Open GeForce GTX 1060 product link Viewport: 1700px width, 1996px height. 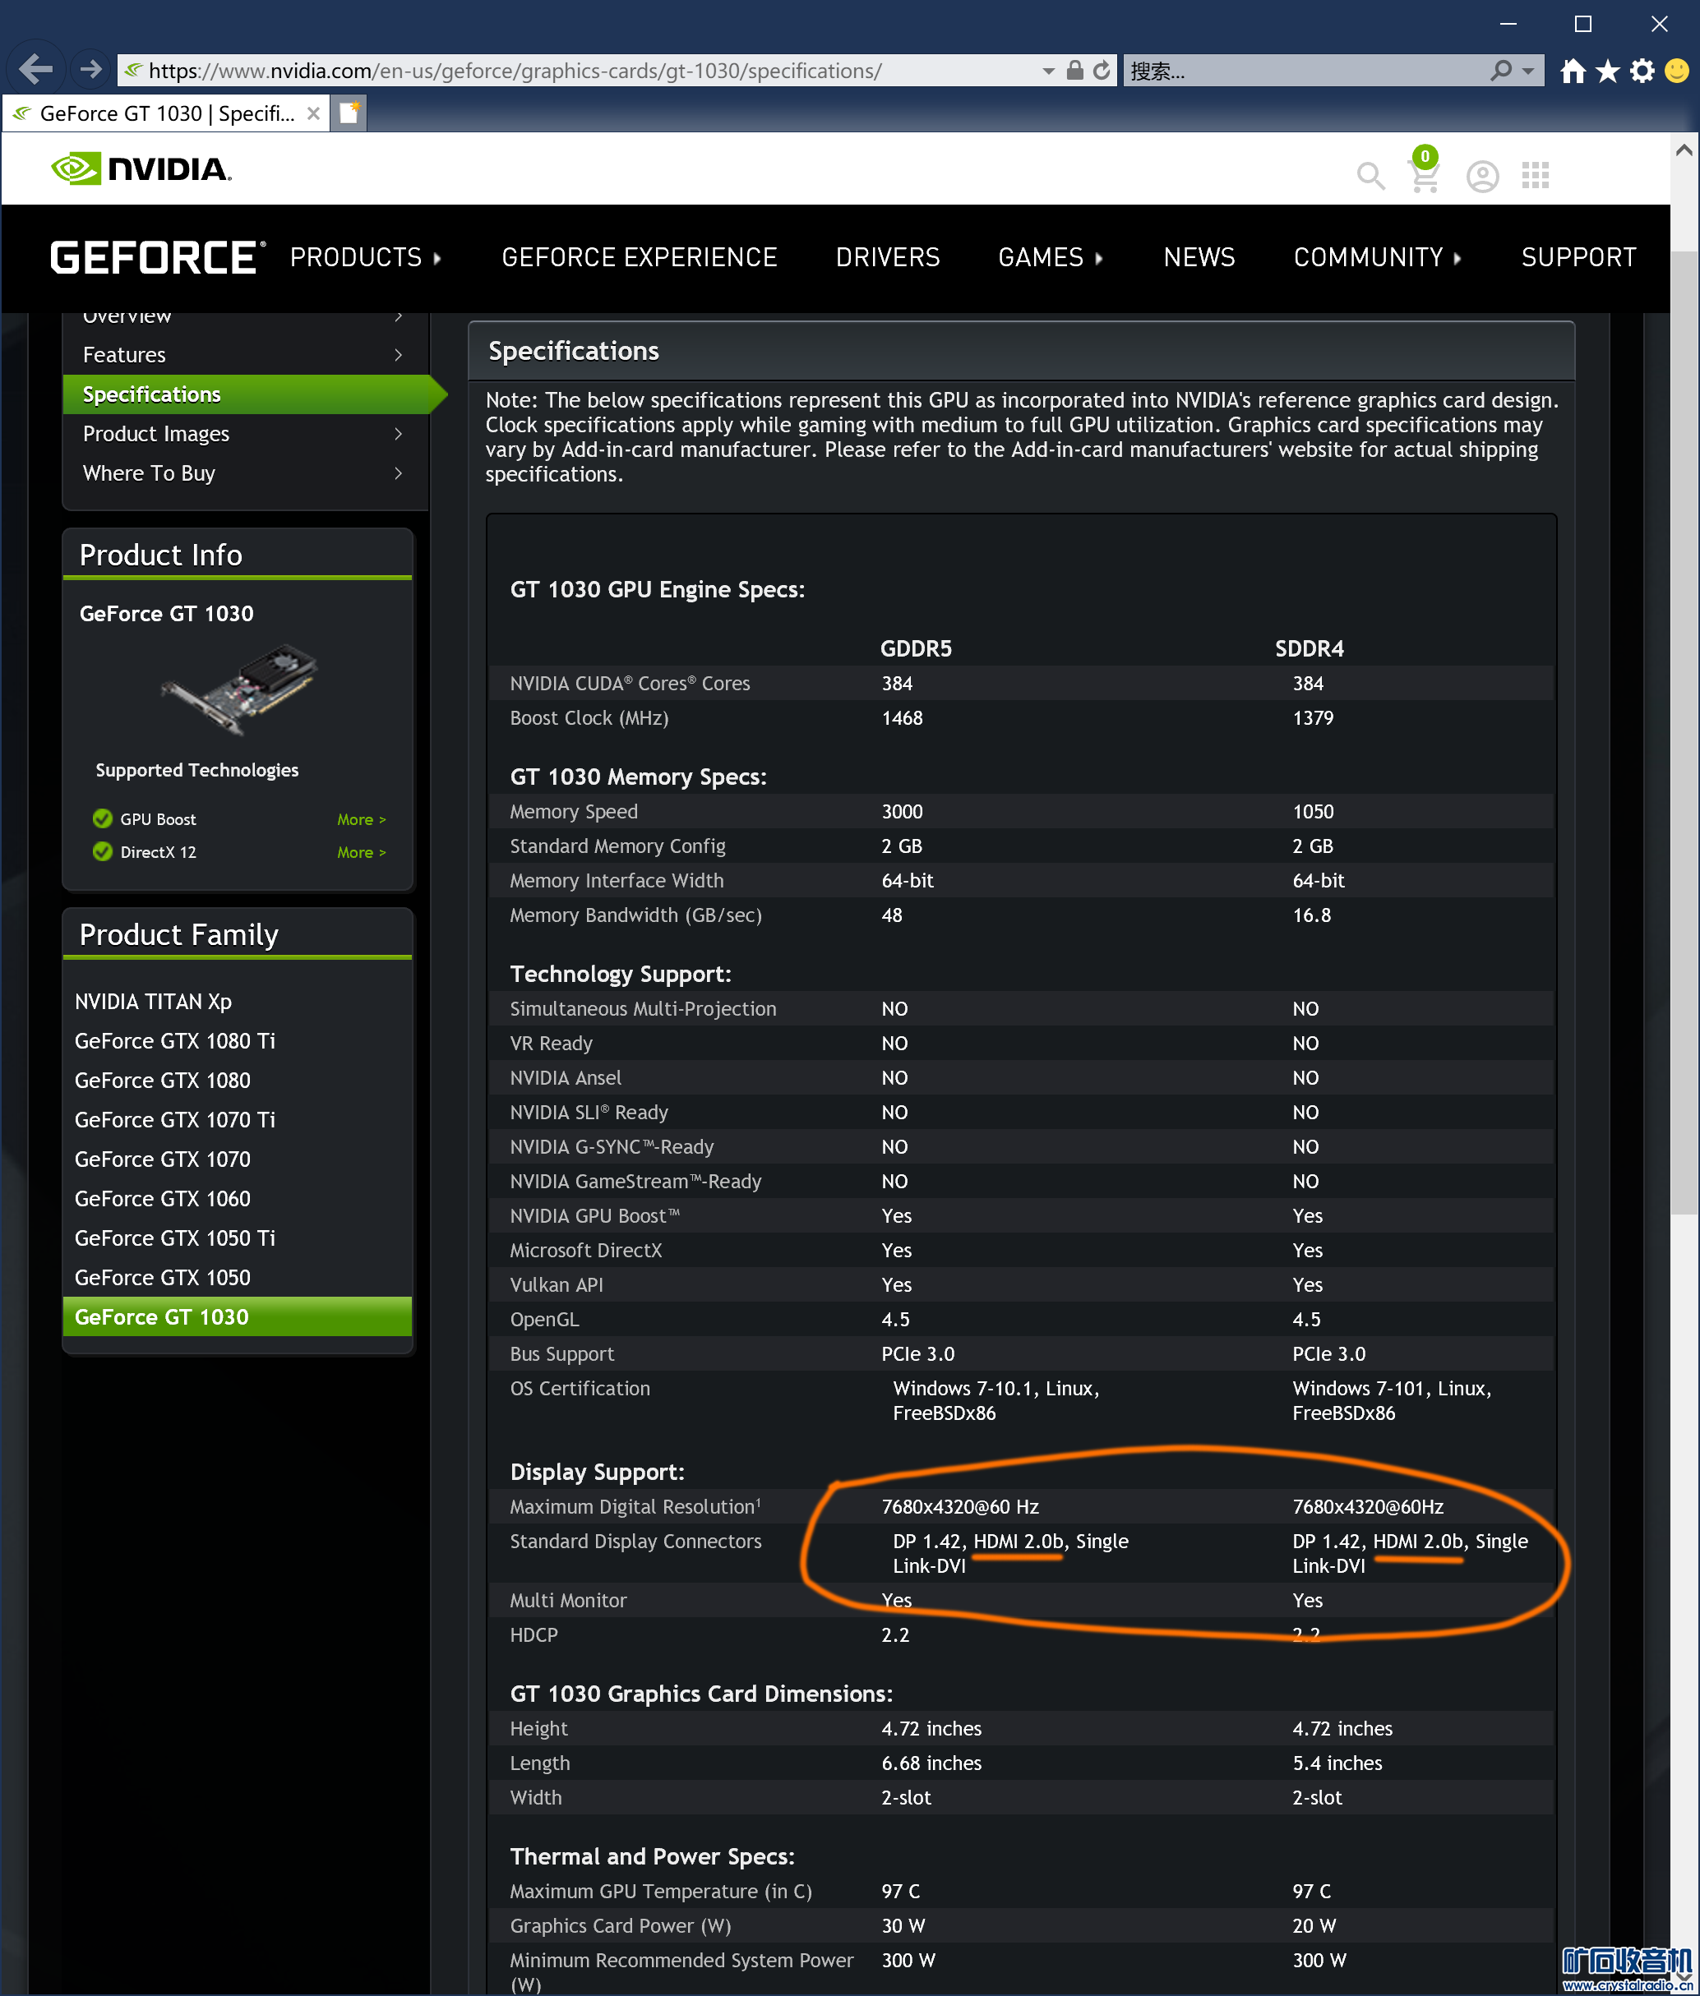click(x=162, y=1198)
